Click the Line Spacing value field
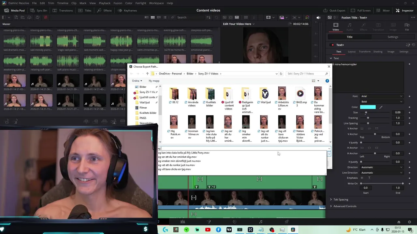 coord(397,123)
